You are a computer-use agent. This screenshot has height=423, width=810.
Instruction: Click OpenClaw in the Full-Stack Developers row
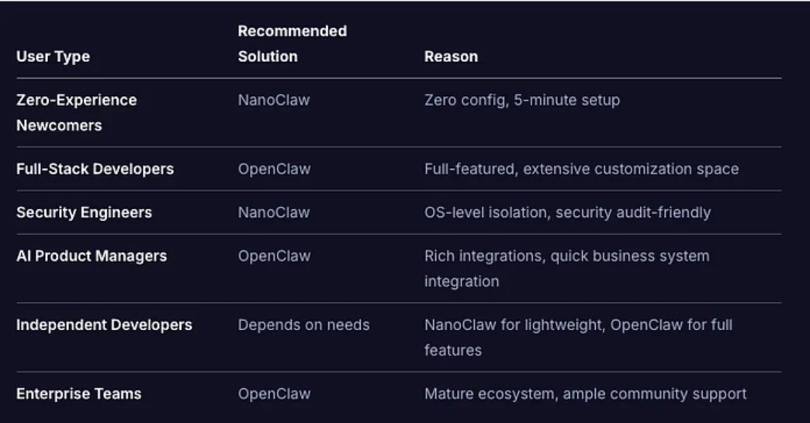[274, 169]
